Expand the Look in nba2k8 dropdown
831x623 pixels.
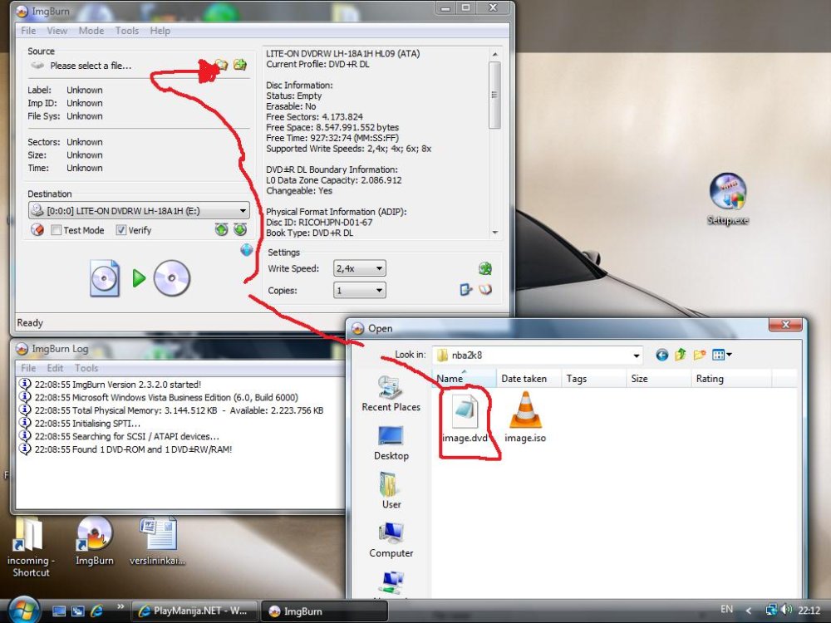[x=637, y=356]
